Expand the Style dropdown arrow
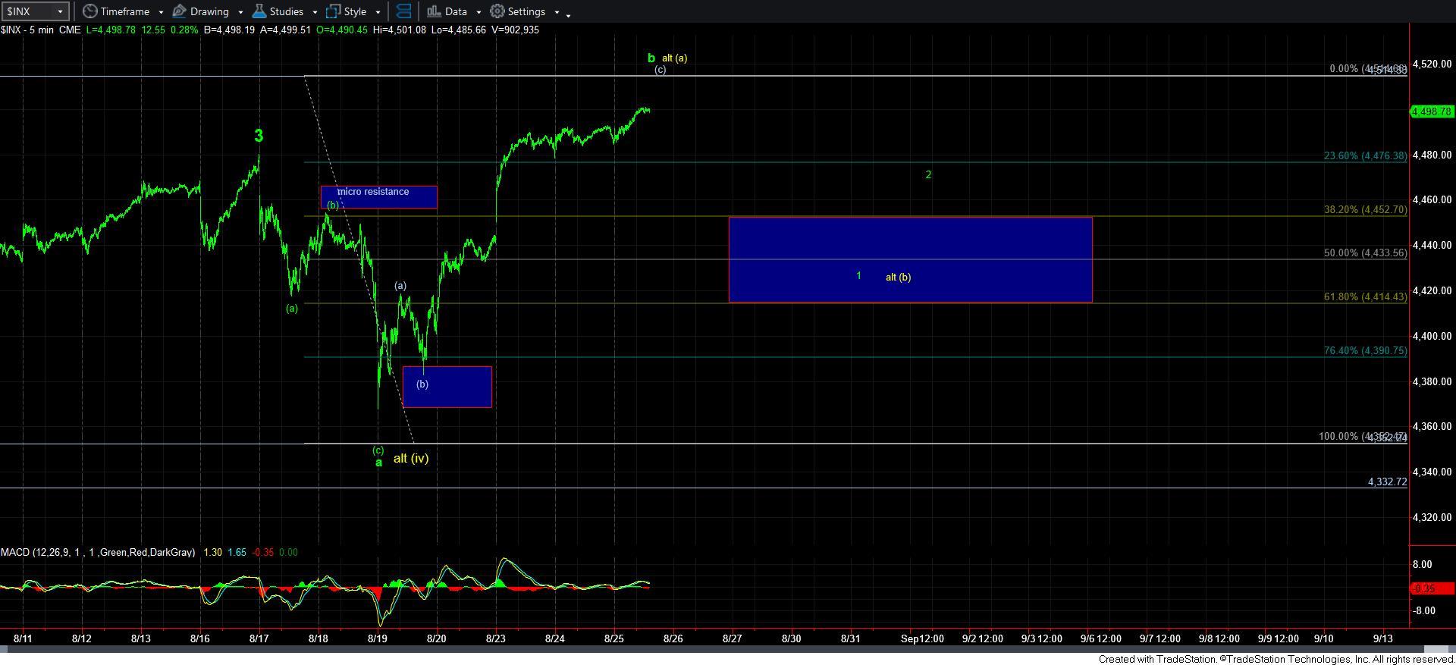This screenshot has width=1456, height=665. click(378, 12)
